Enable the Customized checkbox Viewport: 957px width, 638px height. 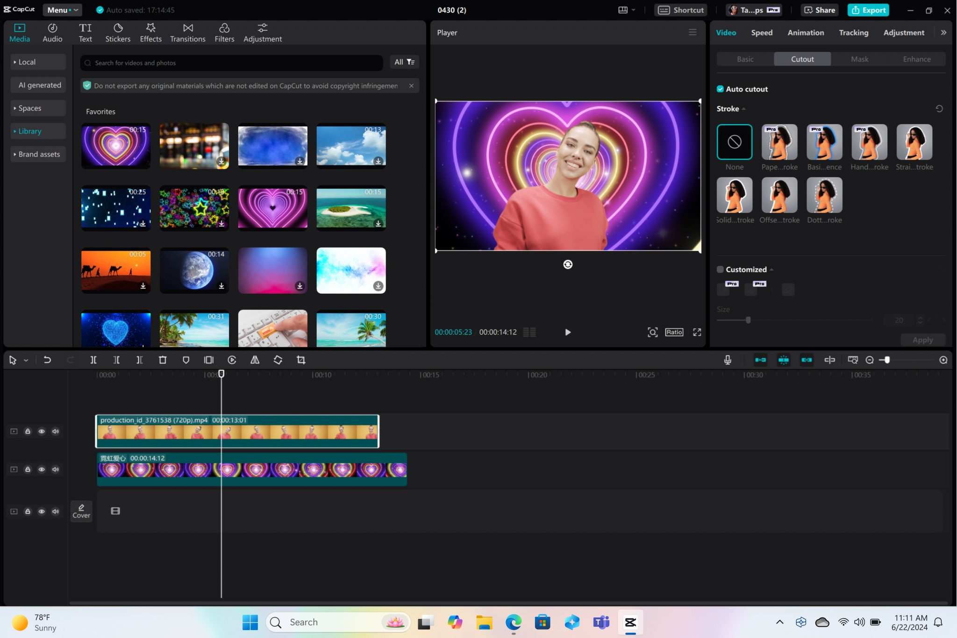(x=720, y=269)
